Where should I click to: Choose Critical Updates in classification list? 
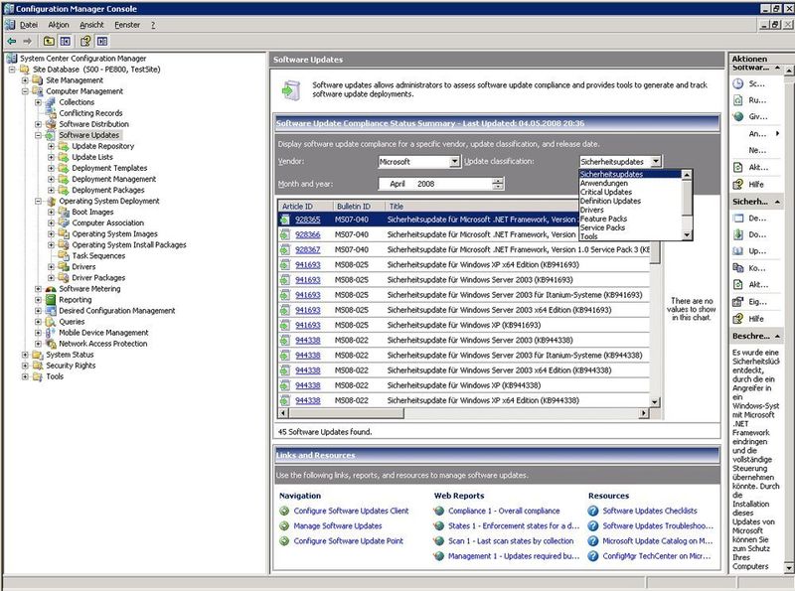[606, 192]
